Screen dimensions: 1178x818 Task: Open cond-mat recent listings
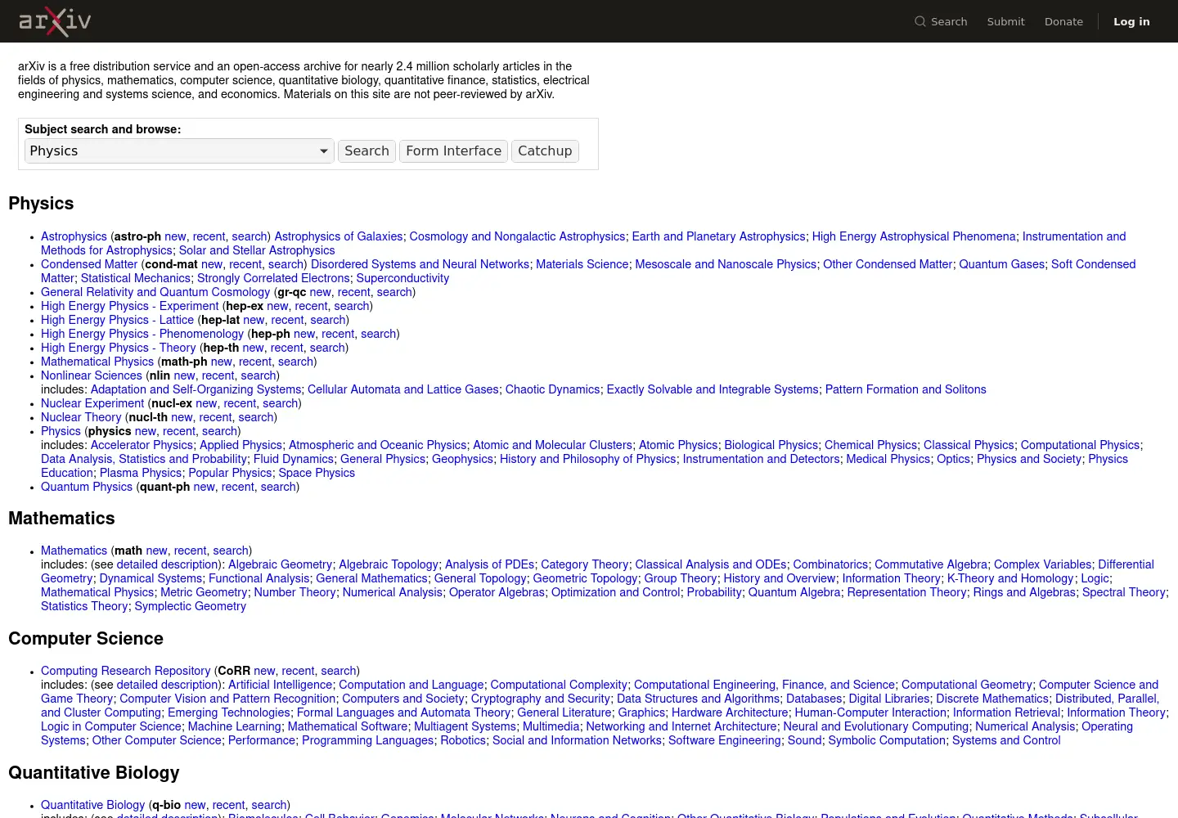245,264
